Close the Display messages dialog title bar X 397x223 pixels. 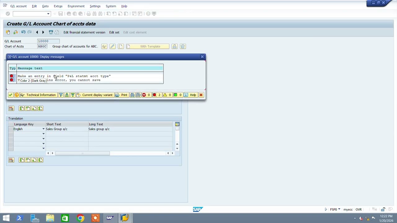coord(202,57)
